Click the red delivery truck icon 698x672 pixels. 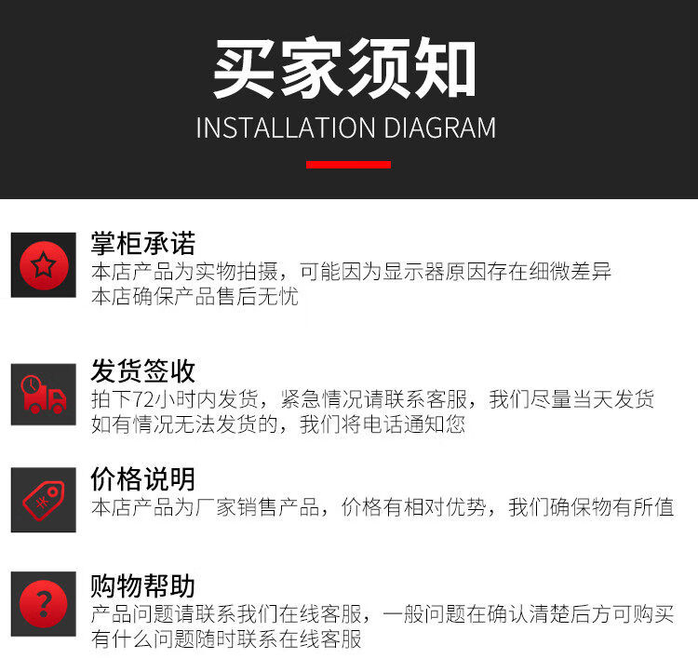[x=44, y=395]
